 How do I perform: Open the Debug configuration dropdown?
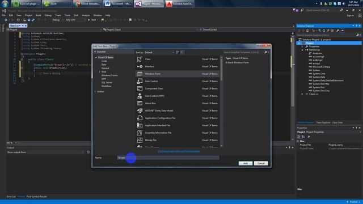click(58, 20)
